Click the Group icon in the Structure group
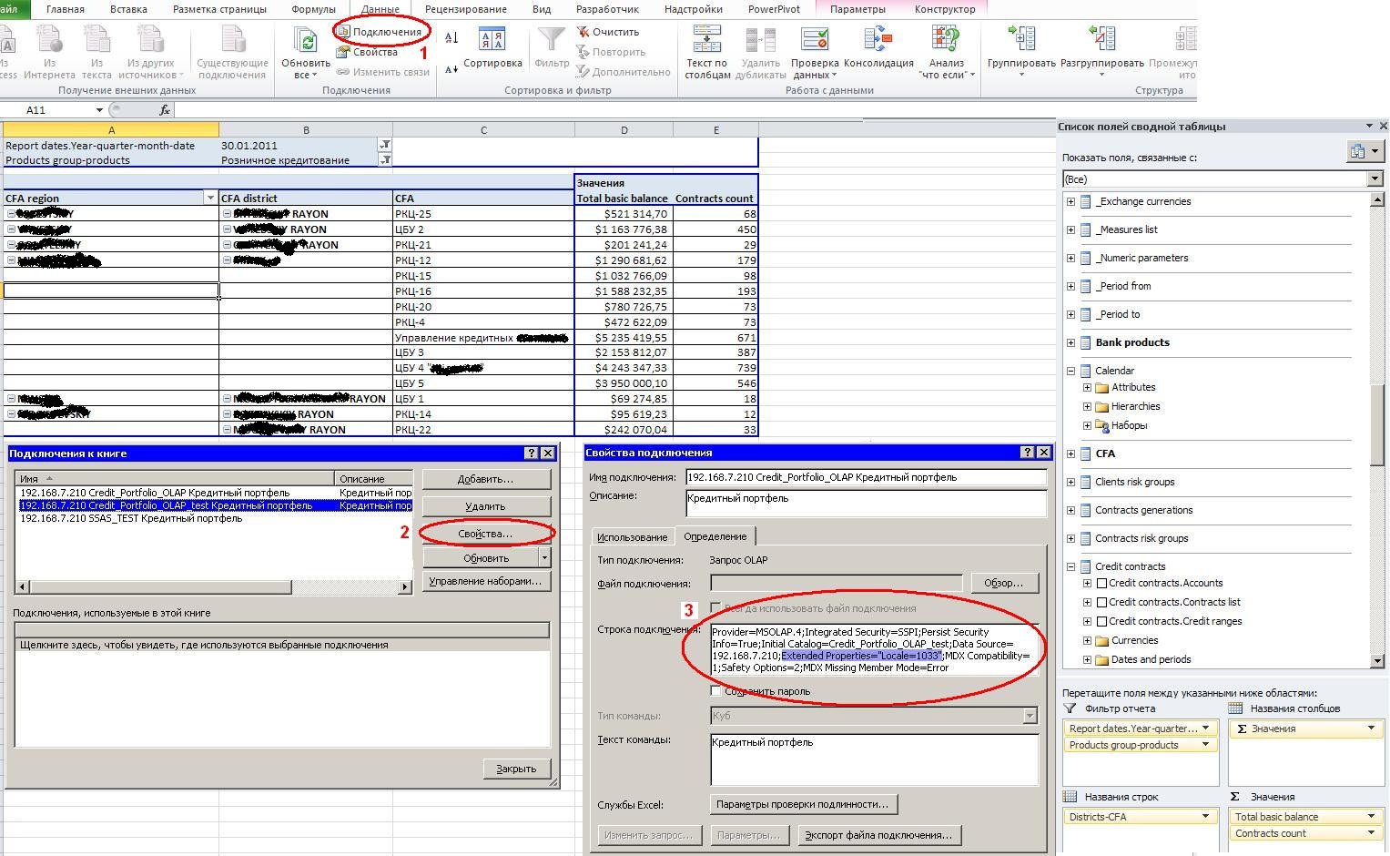Image resolution: width=1390 pixels, height=856 pixels. tap(1021, 38)
